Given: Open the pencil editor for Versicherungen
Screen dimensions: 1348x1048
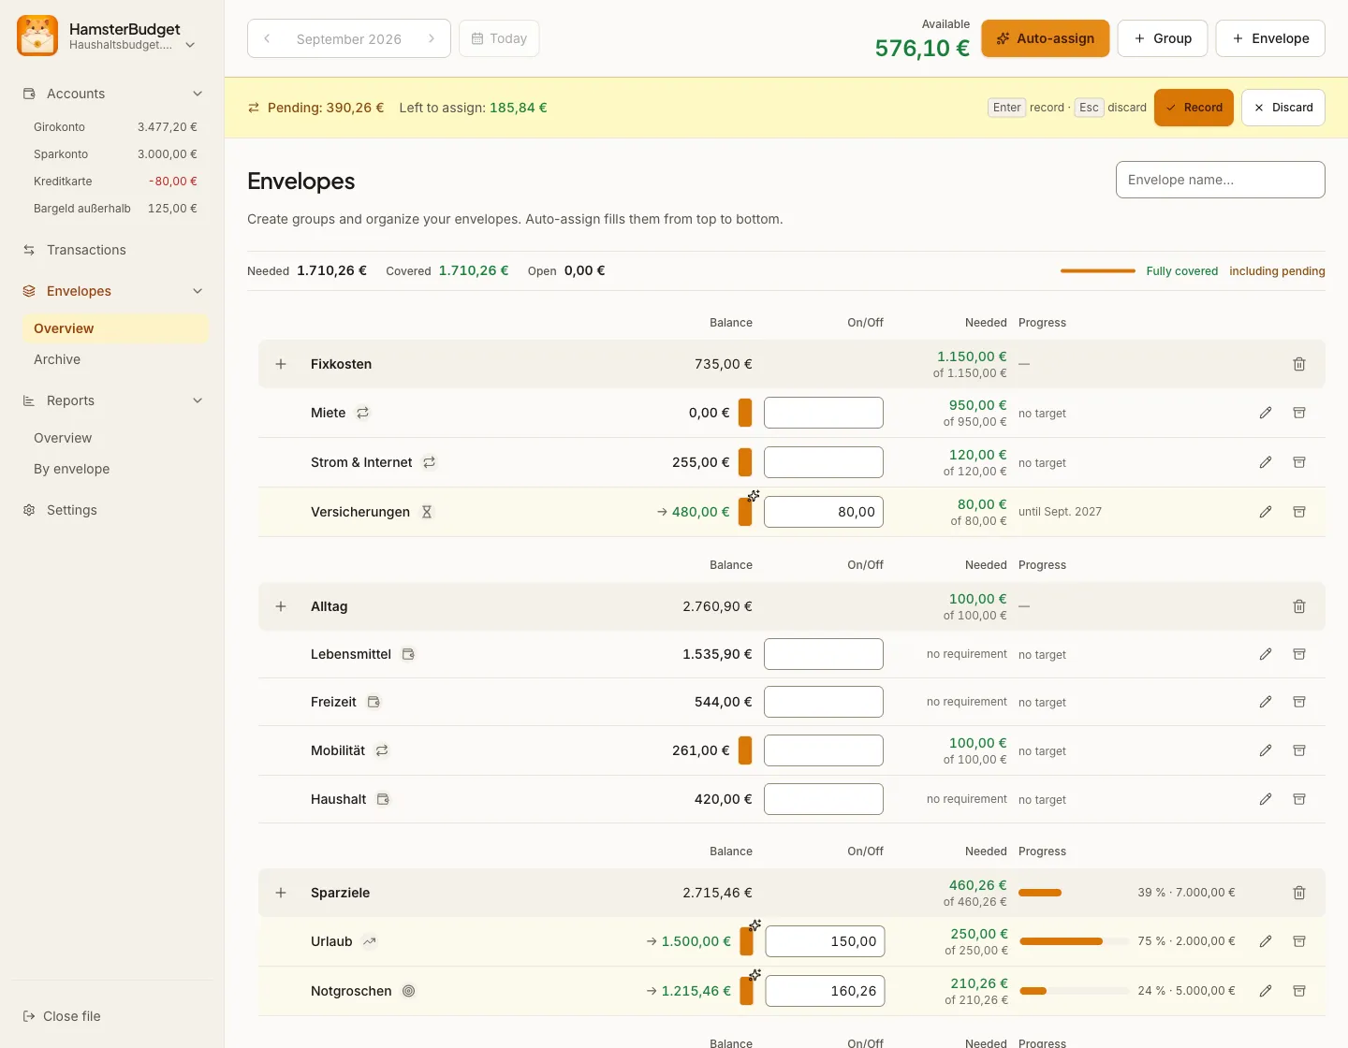Looking at the screenshot, I should pos(1266,512).
